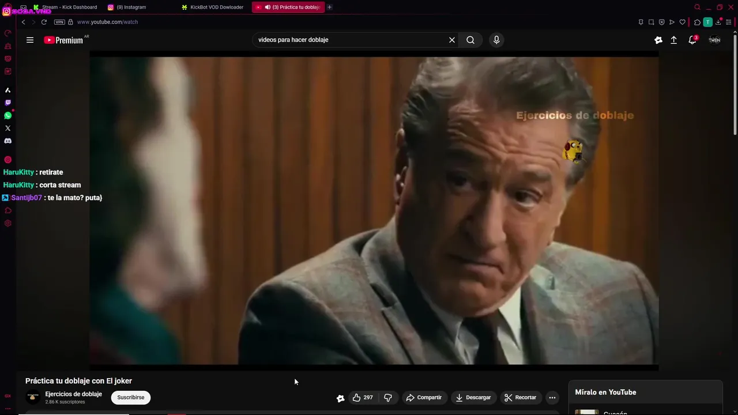Open sidebar settings gear icon

[x=7, y=223]
